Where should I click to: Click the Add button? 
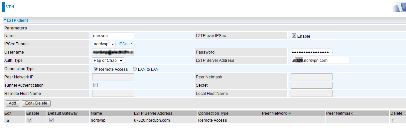click(12, 103)
